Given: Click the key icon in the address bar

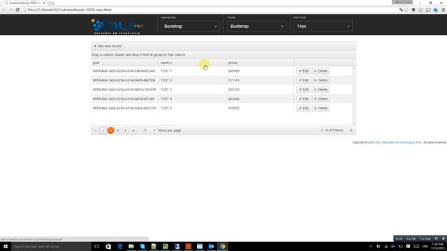Looking at the screenshot, I should coord(401,10).
